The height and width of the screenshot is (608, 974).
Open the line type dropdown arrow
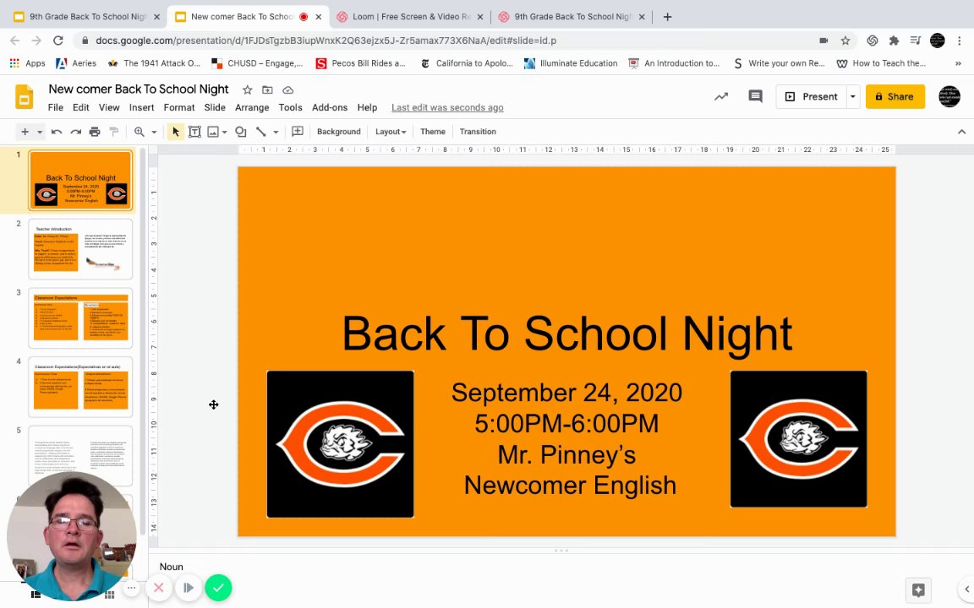pos(276,132)
